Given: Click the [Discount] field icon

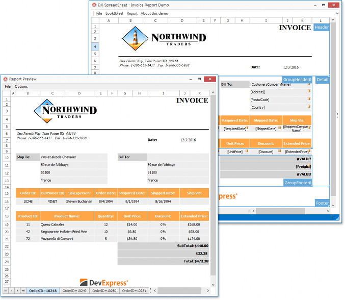Looking at the screenshot, I should point(279,151).
